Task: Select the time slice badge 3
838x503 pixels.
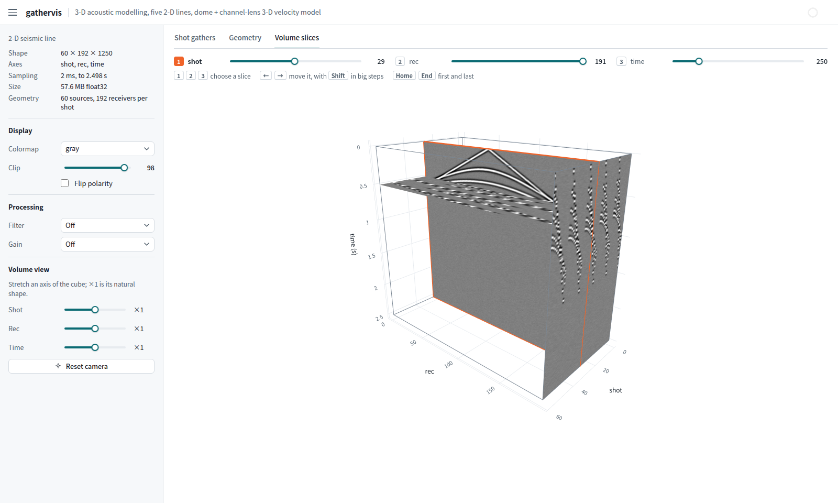Action: pos(621,61)
